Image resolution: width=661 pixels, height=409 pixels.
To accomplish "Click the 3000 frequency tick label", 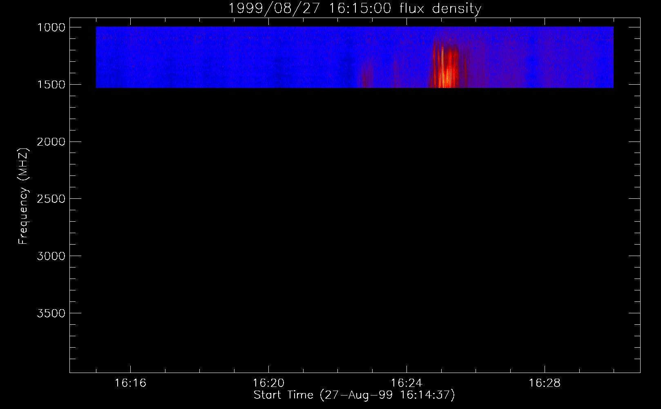I will click(x=51, y=256).
